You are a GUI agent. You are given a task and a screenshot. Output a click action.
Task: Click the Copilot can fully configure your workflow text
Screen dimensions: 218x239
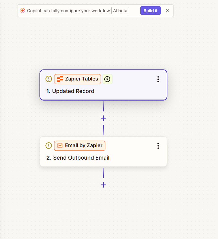pos(68,11)
